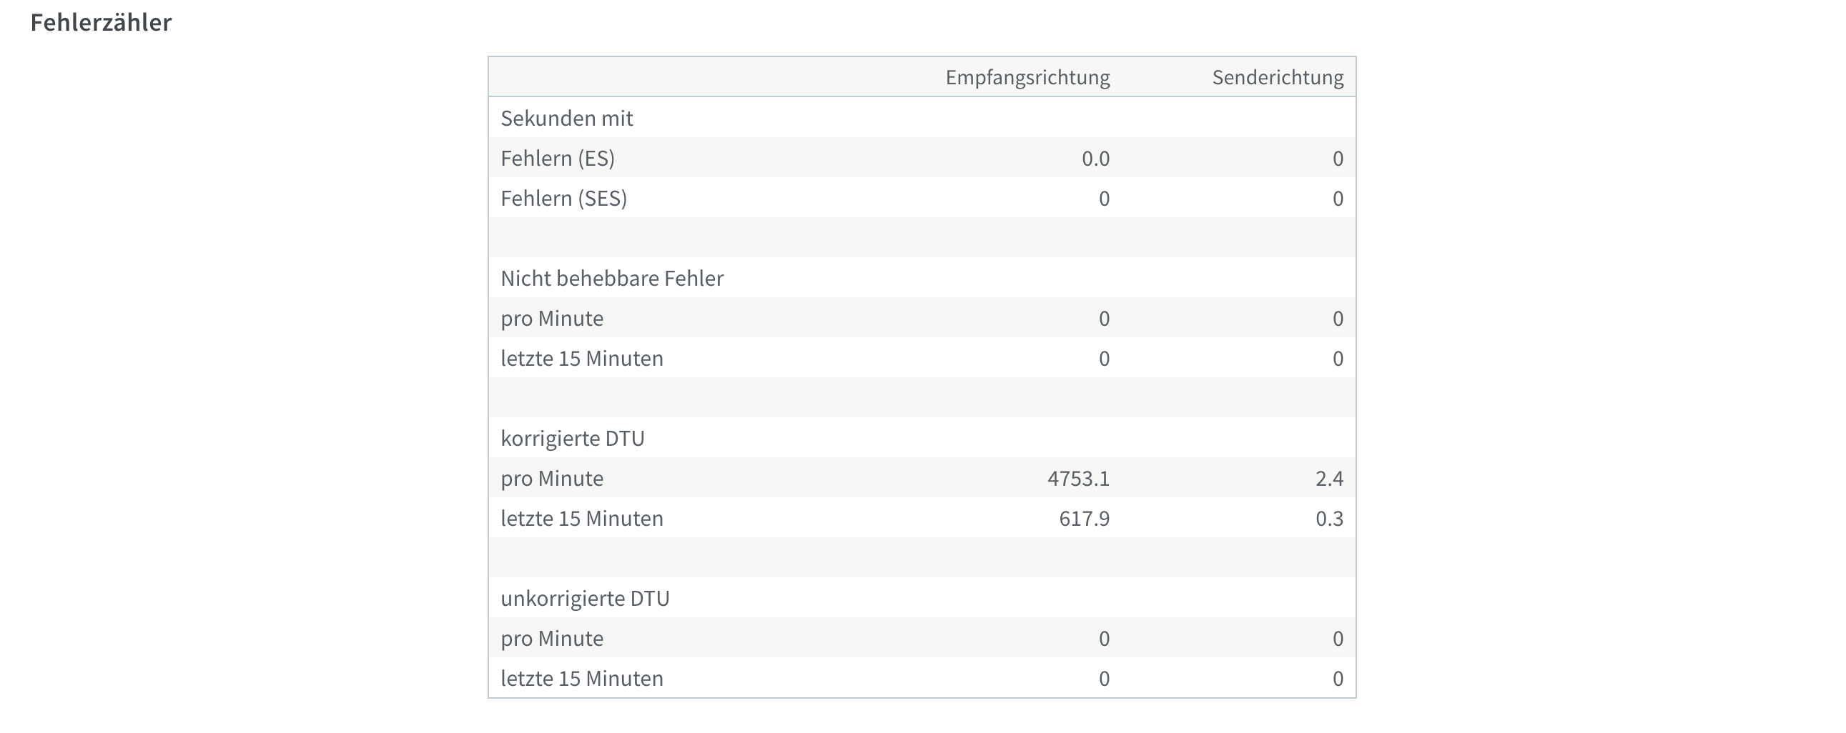Click the unkorrigierte DTU section label
1846x733 pixels.
pyautogui.click(x=585, y=598)
